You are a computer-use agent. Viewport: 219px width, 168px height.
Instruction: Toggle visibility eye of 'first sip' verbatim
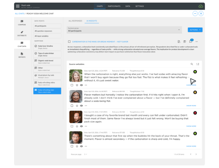(82, 146)
